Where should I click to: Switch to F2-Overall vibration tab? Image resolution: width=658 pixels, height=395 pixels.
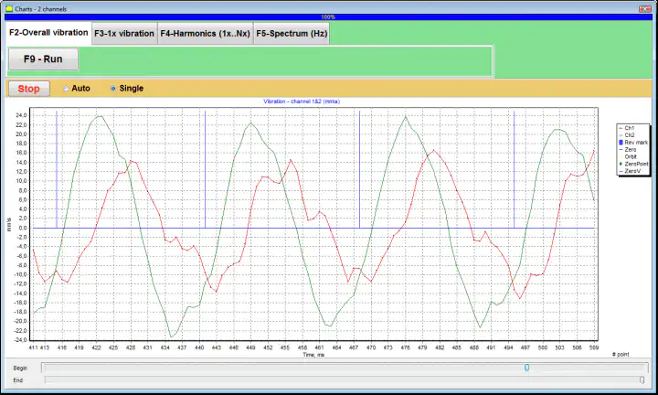click(x=48, y=33)
